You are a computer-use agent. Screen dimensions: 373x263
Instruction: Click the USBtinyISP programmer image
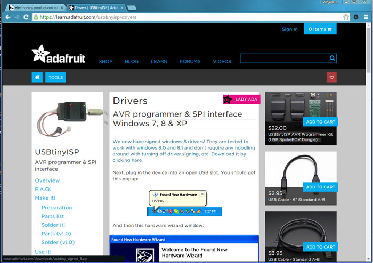point(70,119)
